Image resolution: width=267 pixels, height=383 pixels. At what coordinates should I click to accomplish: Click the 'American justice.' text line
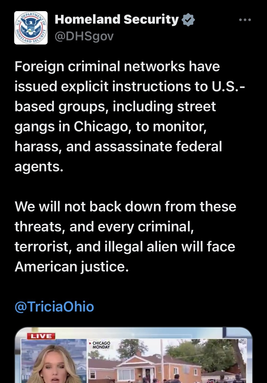click(72, 267)
